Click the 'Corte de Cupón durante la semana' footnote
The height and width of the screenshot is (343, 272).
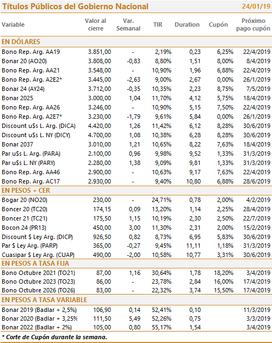(54, 337)
